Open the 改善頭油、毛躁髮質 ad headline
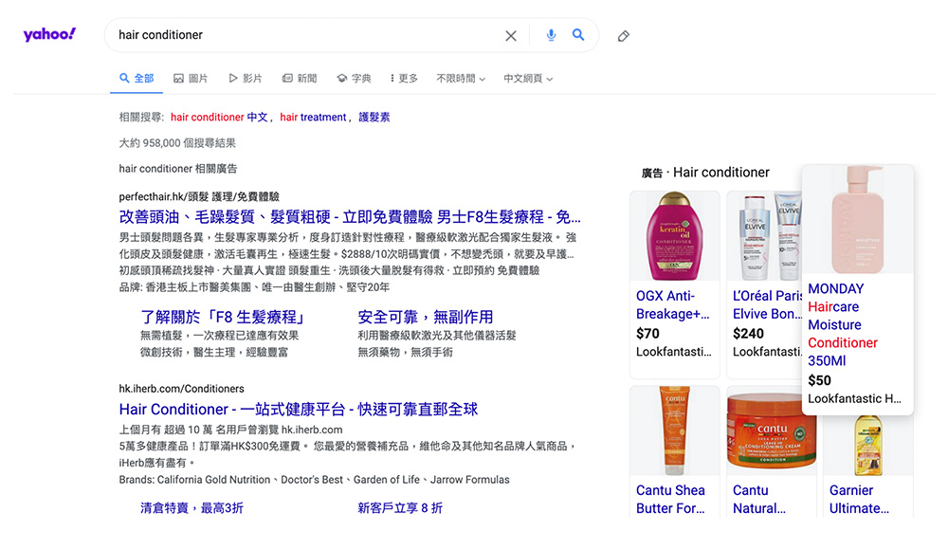 (x=350, y=216)
